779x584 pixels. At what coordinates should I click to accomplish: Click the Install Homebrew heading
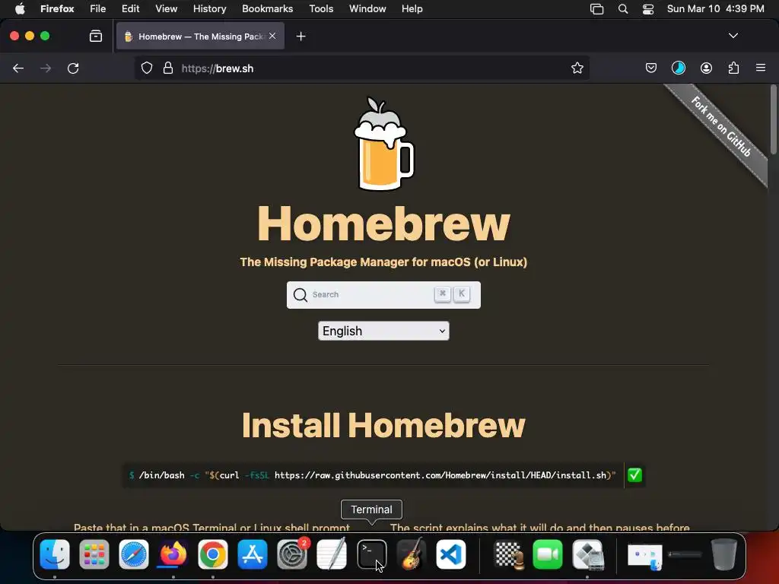[x=383, y=426]
